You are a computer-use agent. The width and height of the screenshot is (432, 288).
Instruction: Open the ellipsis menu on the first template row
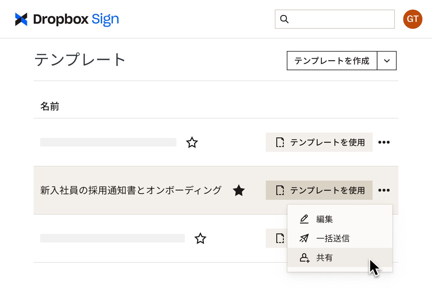coord(384,142)
